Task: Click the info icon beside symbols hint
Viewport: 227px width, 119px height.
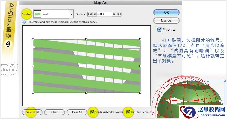Action: point(24,22)
